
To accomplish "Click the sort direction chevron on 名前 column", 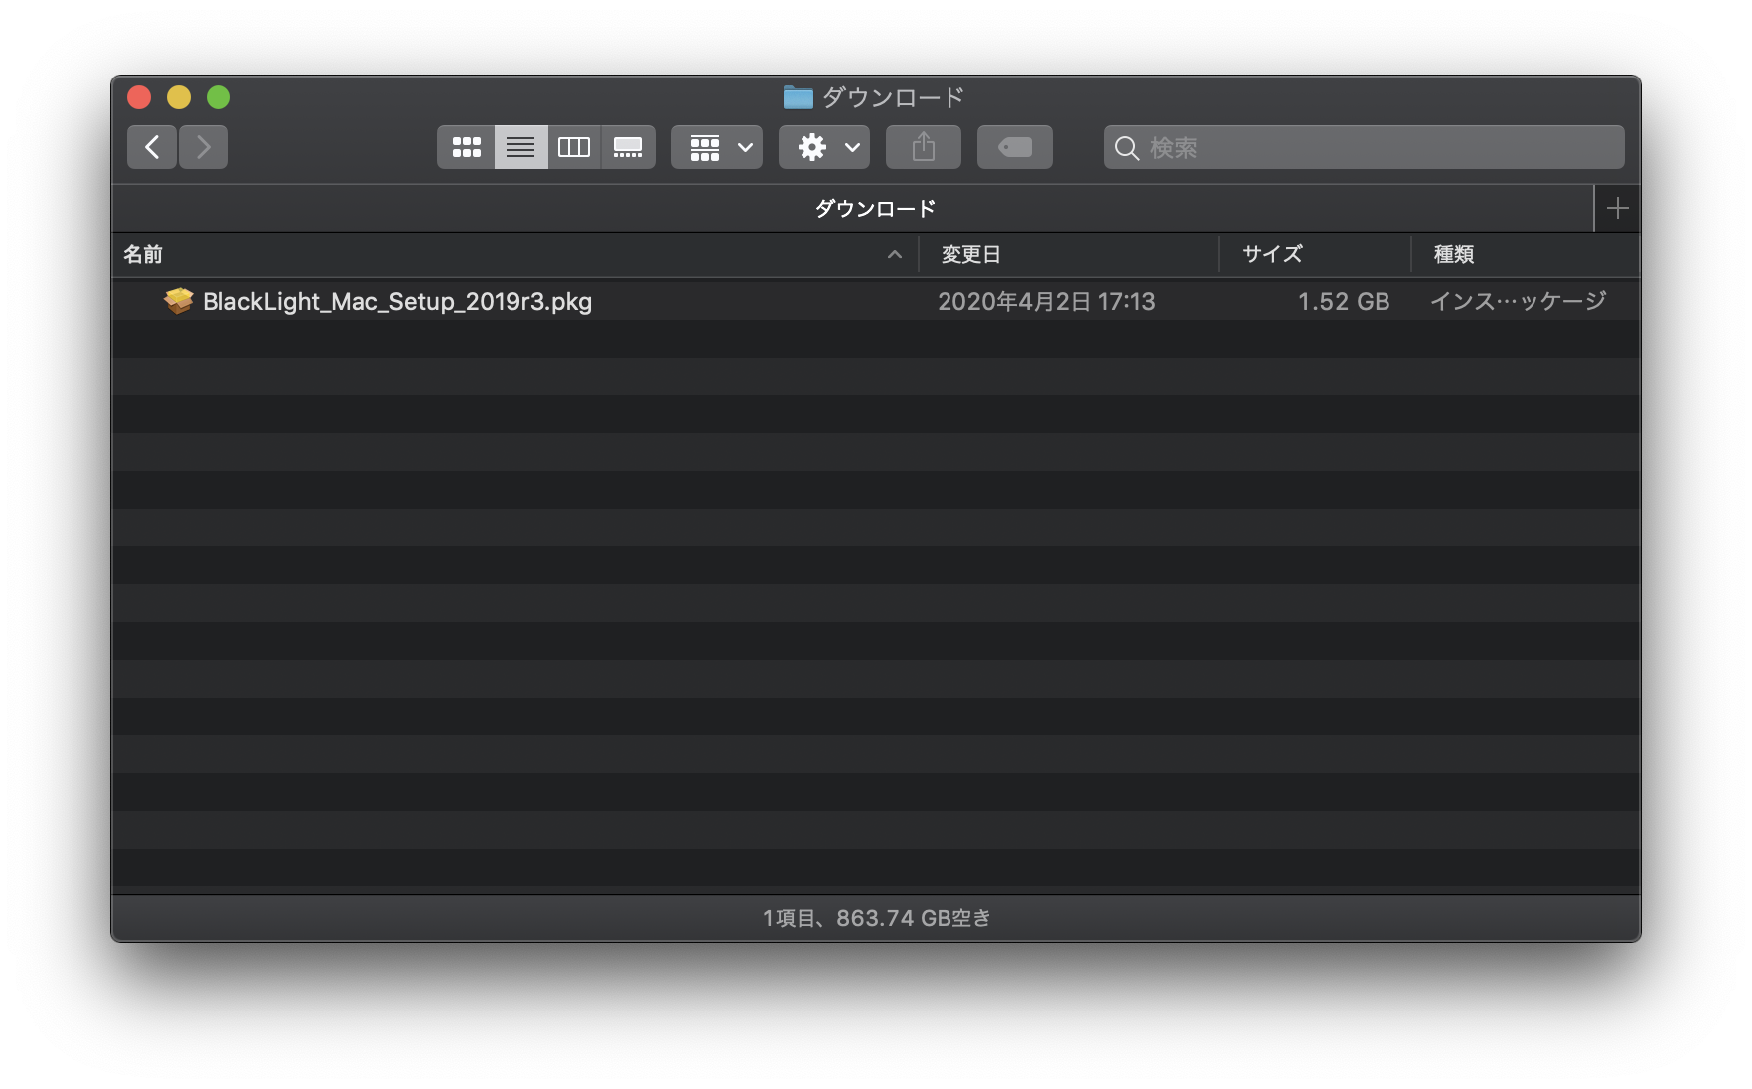I will [x=895, y=255].
